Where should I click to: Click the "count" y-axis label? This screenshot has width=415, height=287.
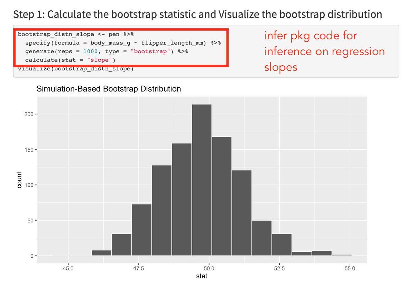pyautogui.click(x=19, y=180)
